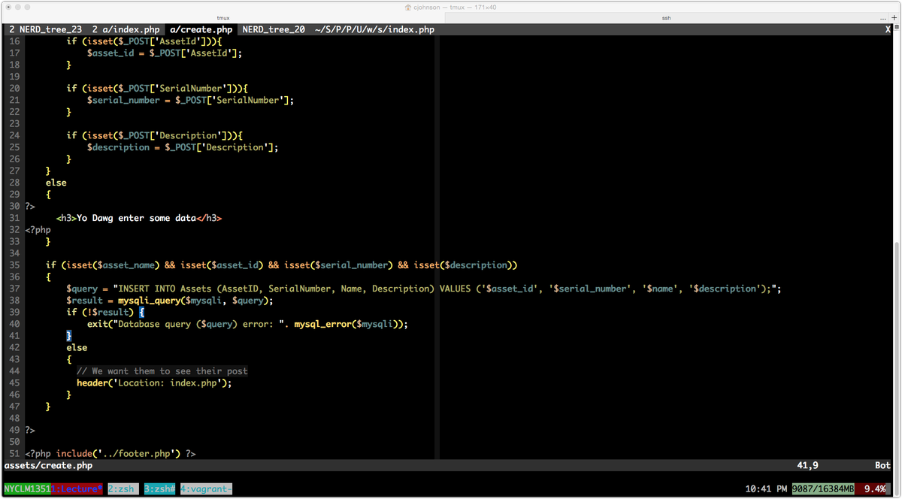Click the ?> closing tag on line 49

[x=30, y=431]
